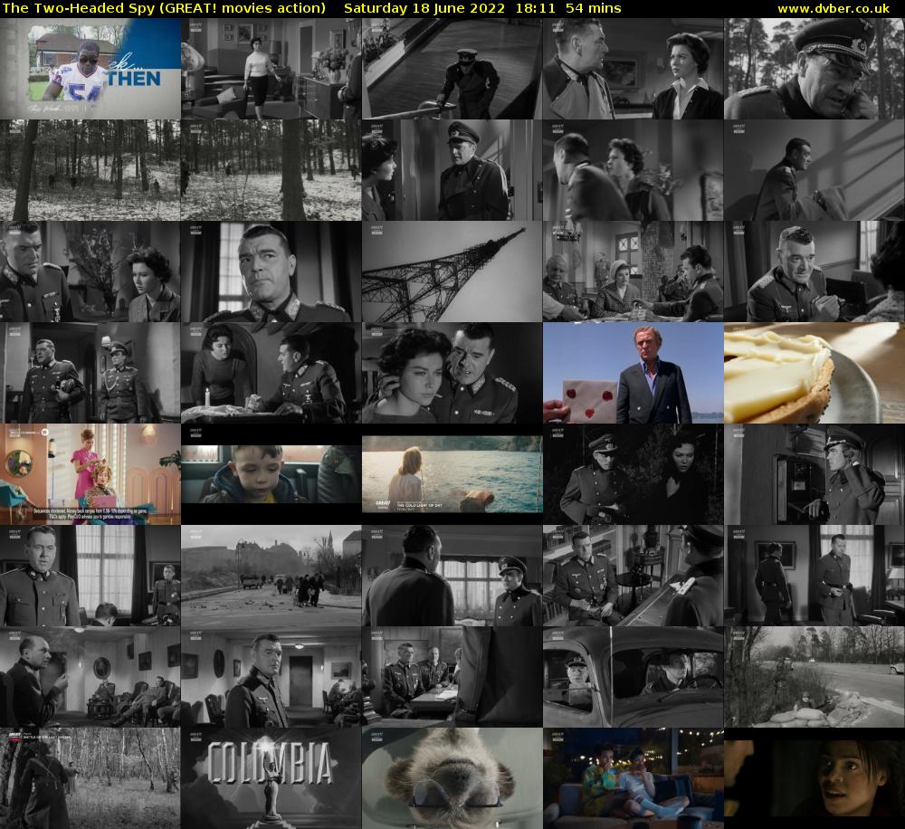
Task: Select colour thumbnail of man in blue blazer
Action: [x=633, y=373]
